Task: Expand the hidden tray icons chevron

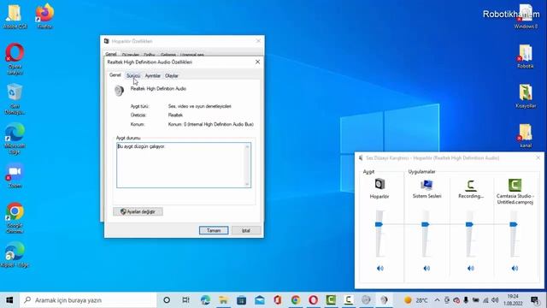Action: click(437, 300)
